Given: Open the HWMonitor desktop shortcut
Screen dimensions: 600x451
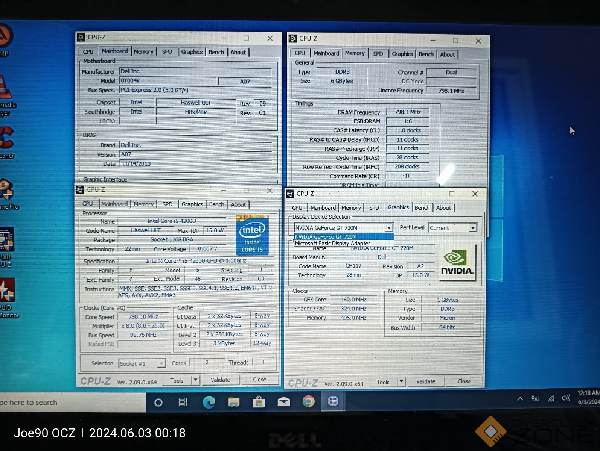Looking at the screenshot, I should pyautogui.click(x=8, y=298).
